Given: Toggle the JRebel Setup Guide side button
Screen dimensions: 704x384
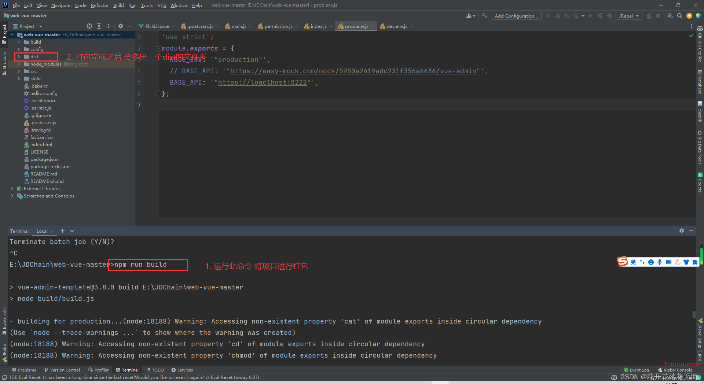Looking at the screenshot, I should click(700, 340).
